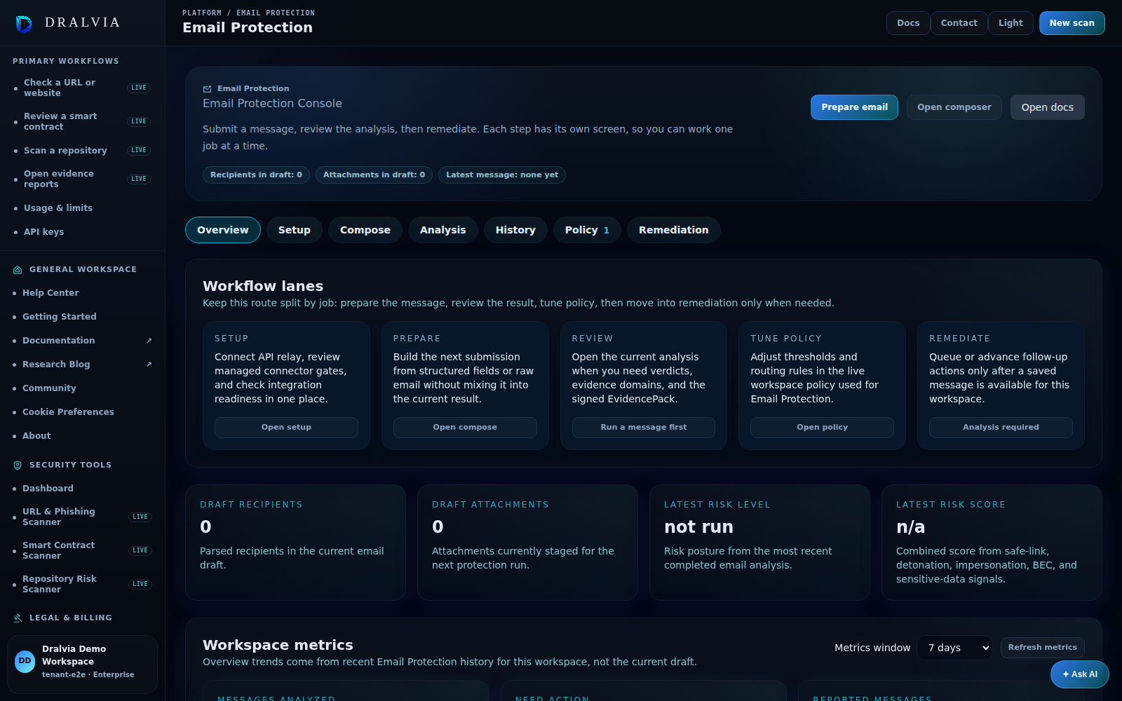Switch to the Setup tab

click(x=295, y=230)
